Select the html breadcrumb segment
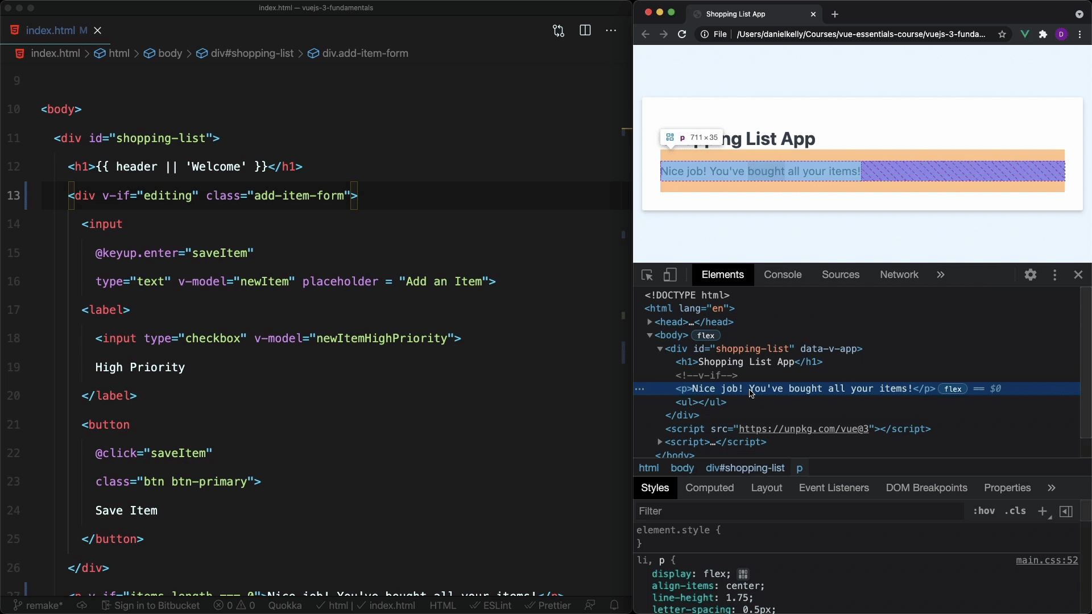Screen dimensions: 1092x614 [112, 53]
